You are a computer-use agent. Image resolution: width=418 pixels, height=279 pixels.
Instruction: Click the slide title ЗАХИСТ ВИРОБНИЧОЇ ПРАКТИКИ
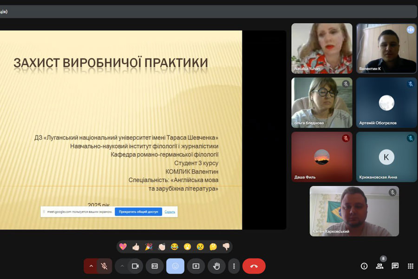(111, 63)
